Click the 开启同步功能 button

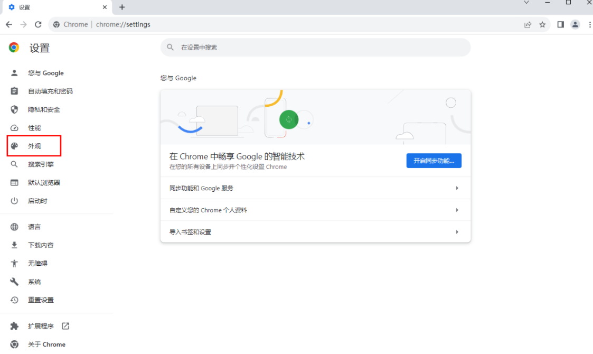pyautogui.click(x=434, y=161)
